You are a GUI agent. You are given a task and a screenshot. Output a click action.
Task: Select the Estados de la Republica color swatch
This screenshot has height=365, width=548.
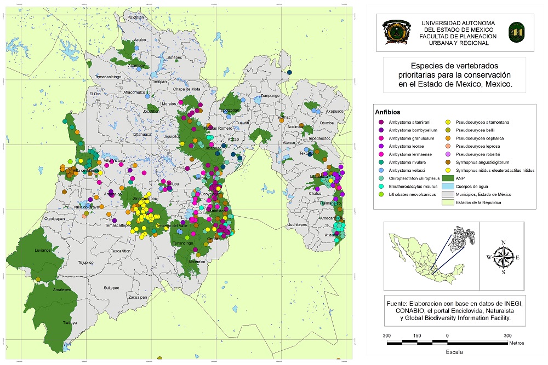[448, 202]
